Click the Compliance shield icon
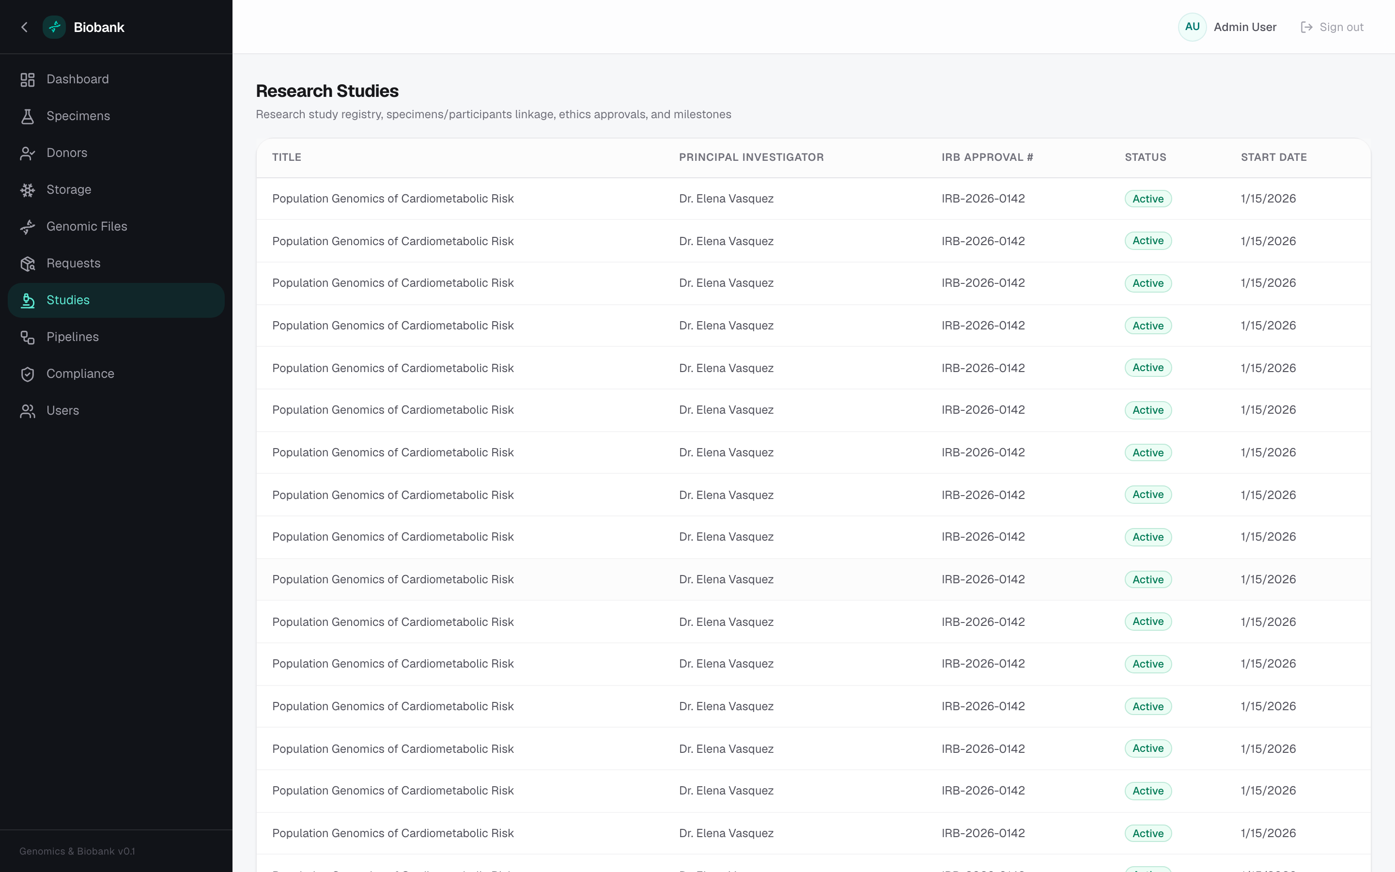1395x872 pixels. tap(27, 374)
